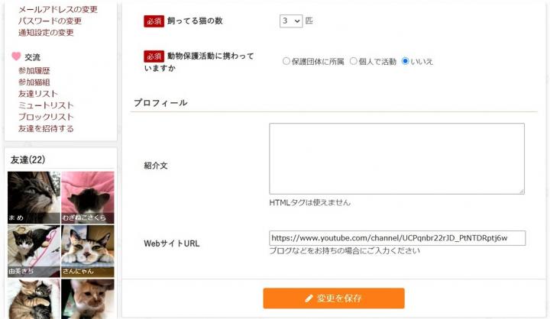The image size is (550, 319).
Task: Open 友達リスト link
Action: point(38,94)
